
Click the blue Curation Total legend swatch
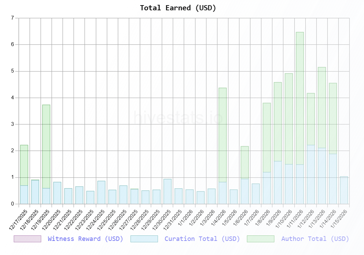click(144, 239)
